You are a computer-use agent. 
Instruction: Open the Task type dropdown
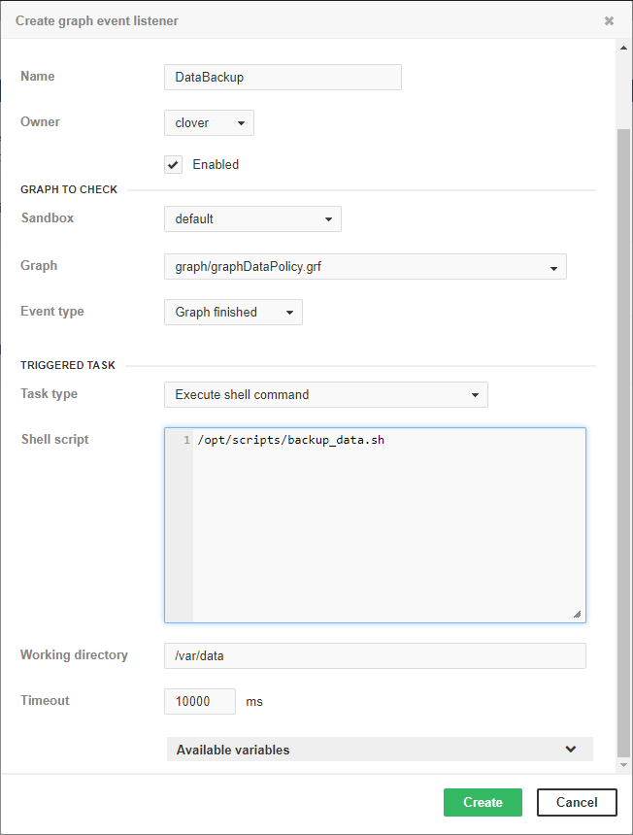[326, 395]
